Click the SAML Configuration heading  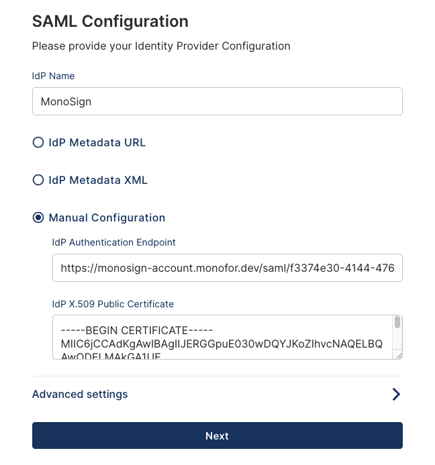point(110,21)
